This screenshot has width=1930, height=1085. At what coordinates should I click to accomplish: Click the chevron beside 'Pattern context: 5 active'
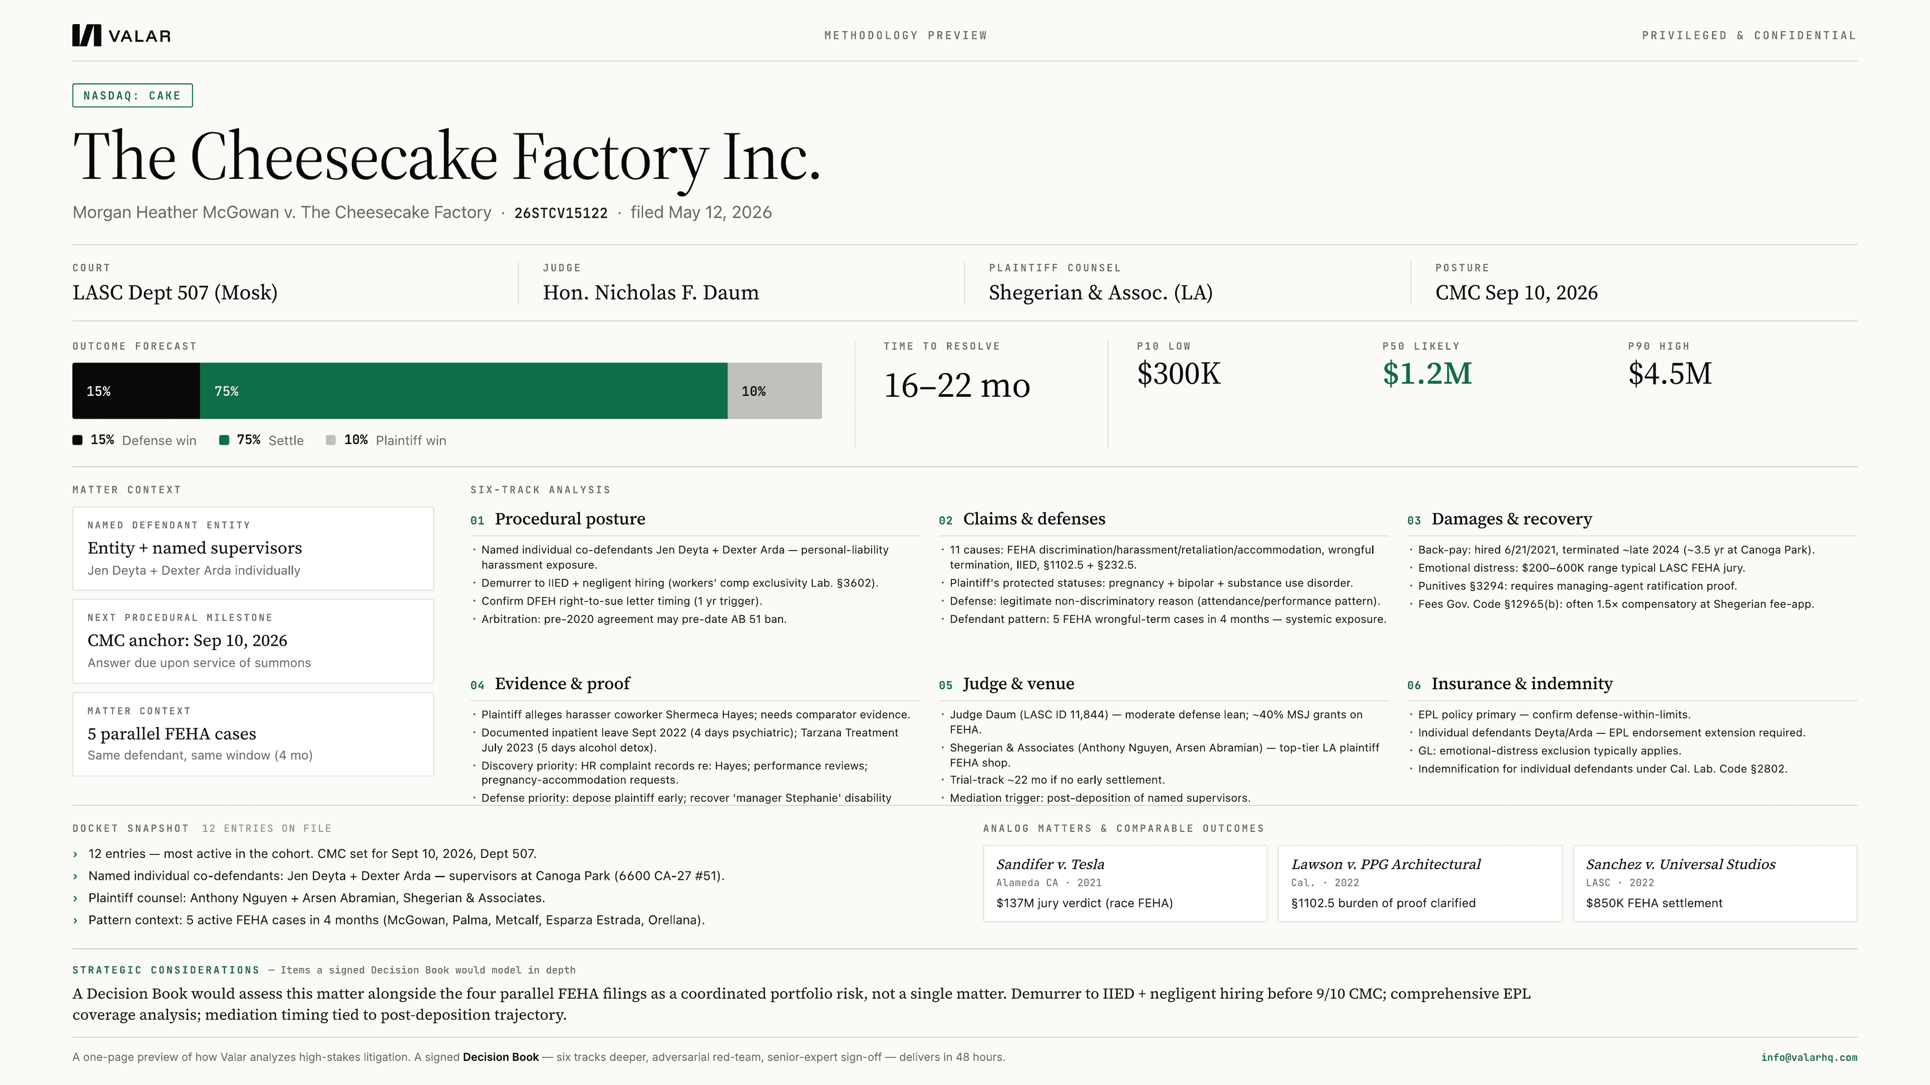pyautogui.click(x=76, y=920)
